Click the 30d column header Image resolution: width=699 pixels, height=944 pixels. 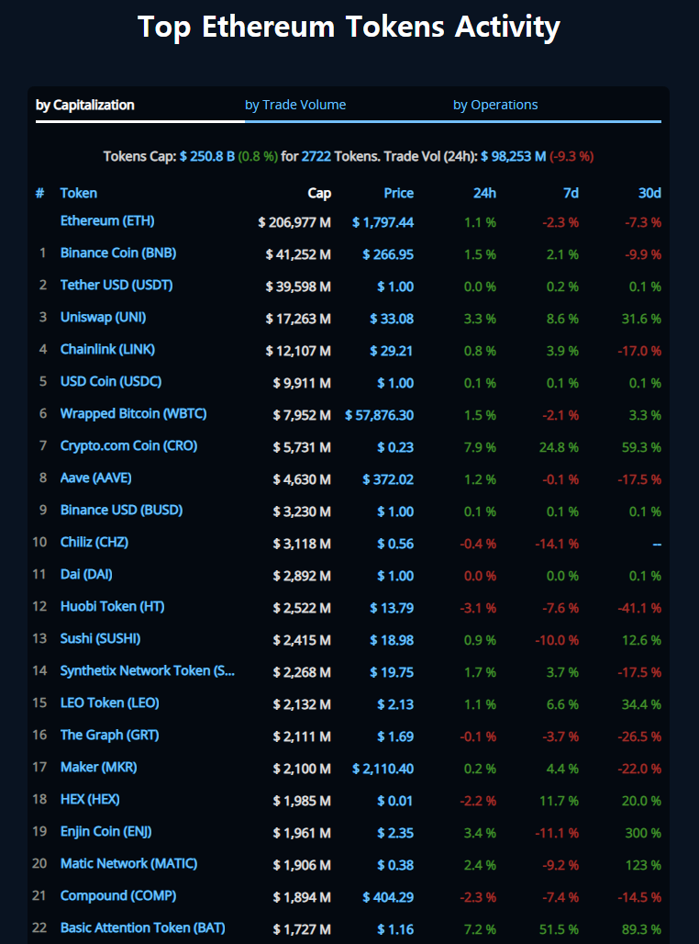coord(649,193)
